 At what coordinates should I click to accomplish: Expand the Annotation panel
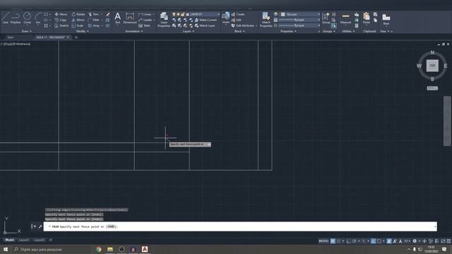coord(134,31)
